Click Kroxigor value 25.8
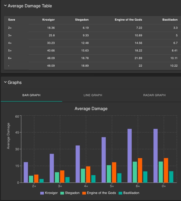This screenshot has width=181, height=201. [x=52, y=35]
